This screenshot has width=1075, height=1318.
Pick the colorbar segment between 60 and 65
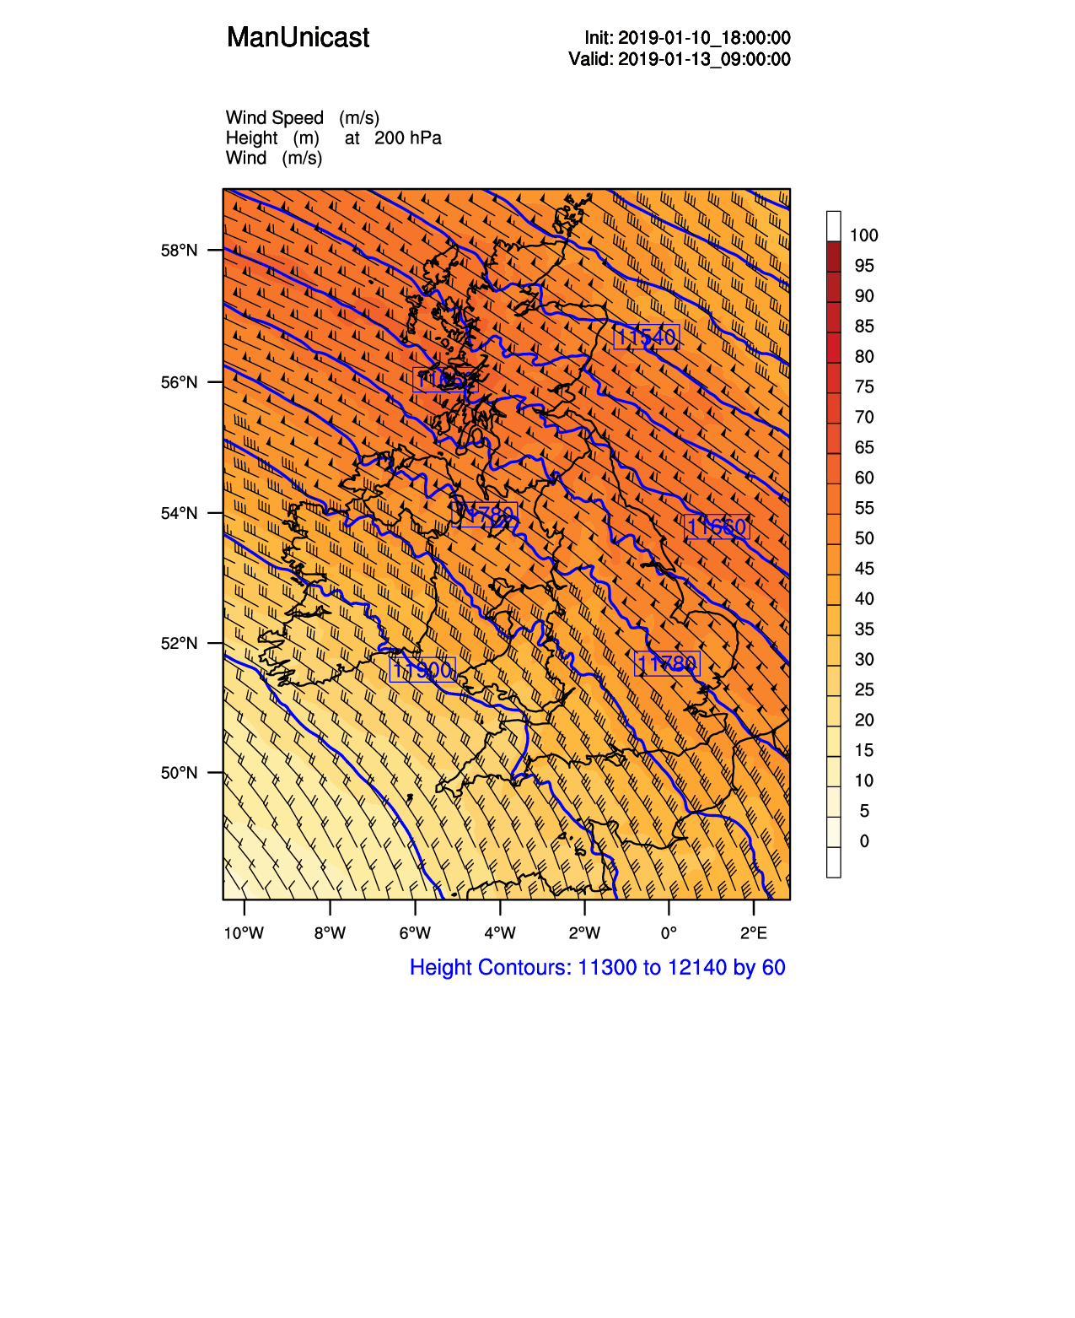click(x=834, y=468)
